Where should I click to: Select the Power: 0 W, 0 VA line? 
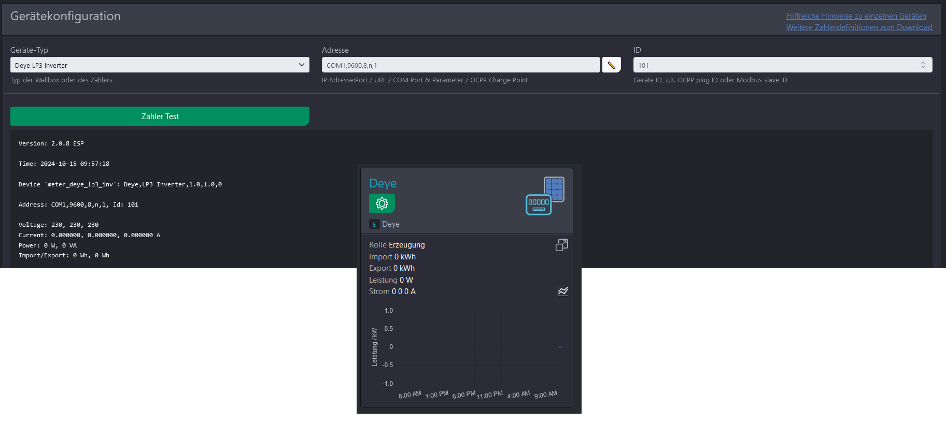48,245
